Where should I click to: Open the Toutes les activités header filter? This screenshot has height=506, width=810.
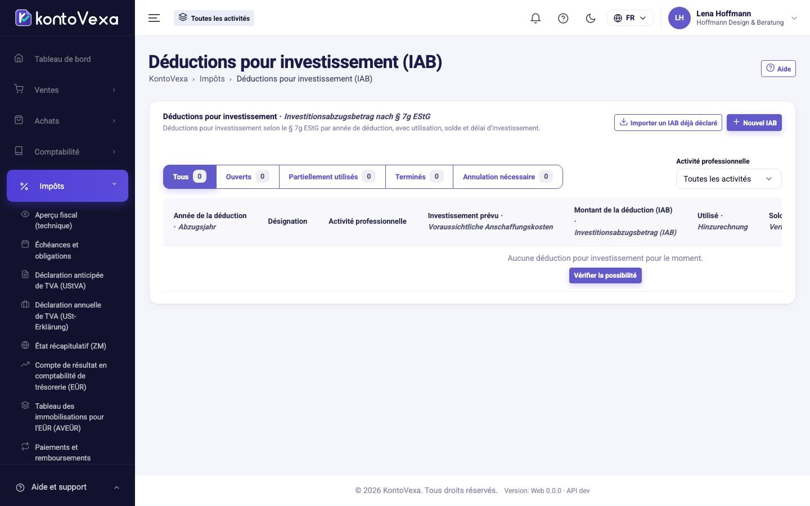214,18
